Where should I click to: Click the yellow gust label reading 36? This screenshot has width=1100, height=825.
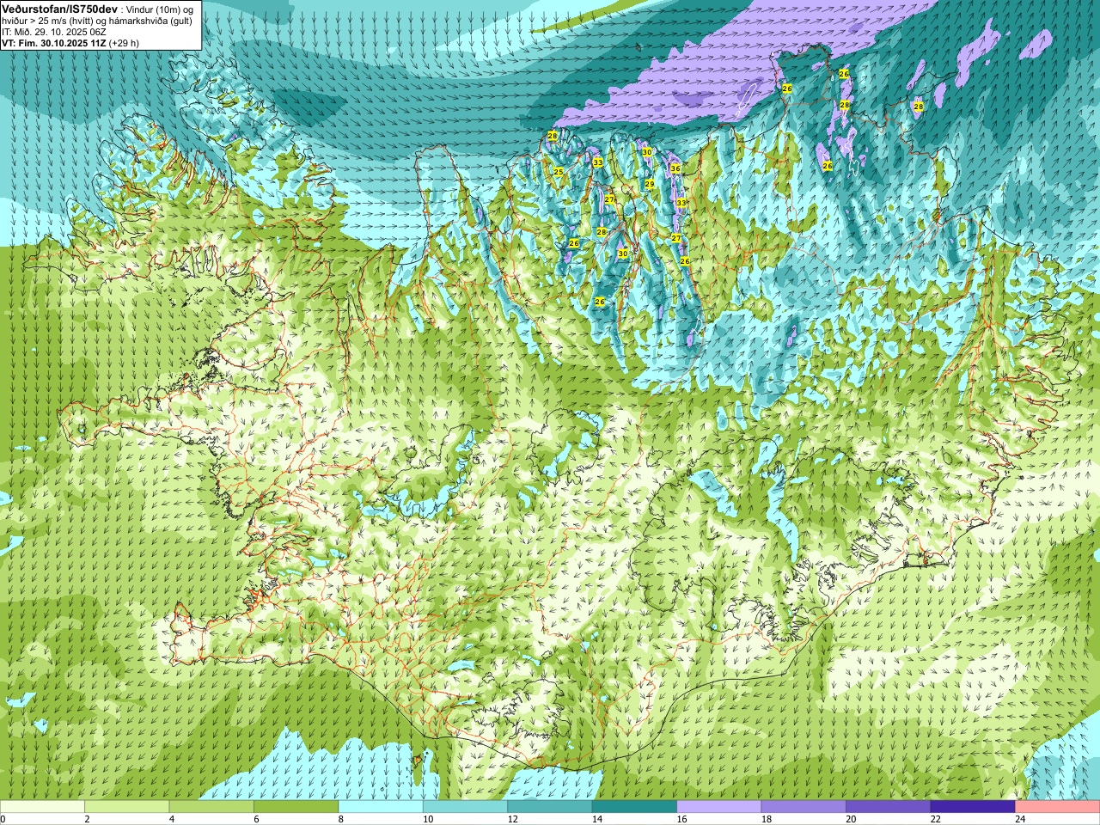tap(675, 168)
